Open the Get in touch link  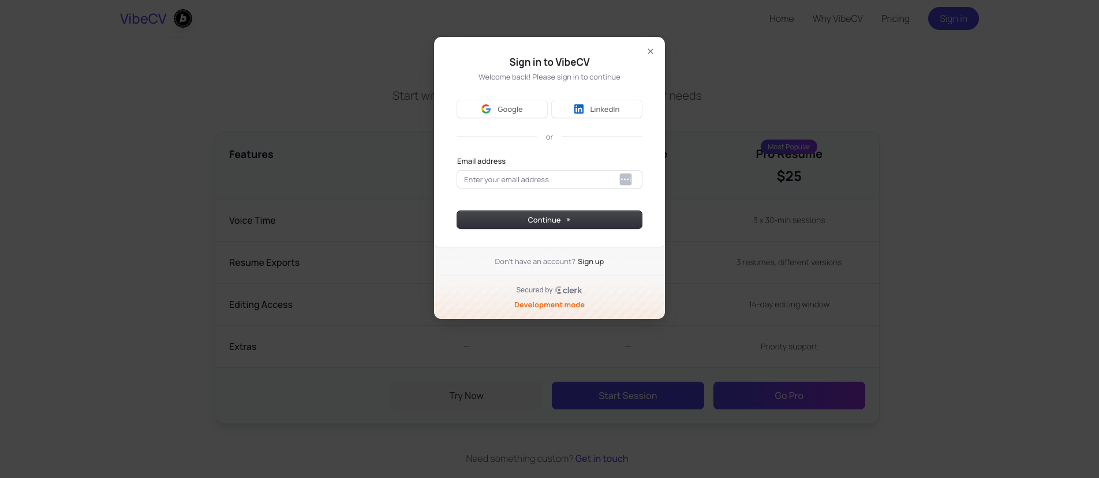coord(601,458)
